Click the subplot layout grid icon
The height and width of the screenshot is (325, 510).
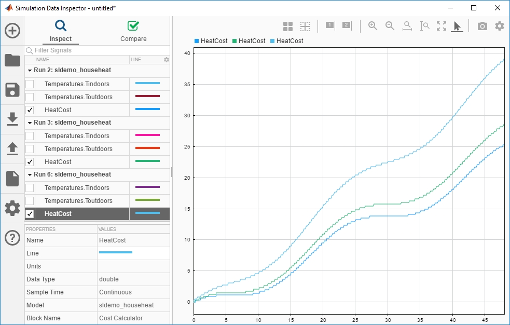[x=288, y=26]
